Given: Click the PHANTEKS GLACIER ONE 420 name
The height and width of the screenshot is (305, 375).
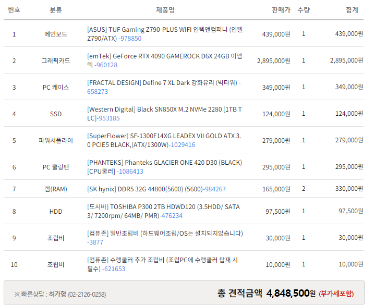Looking at the screenshot, I should coord(164,167).
